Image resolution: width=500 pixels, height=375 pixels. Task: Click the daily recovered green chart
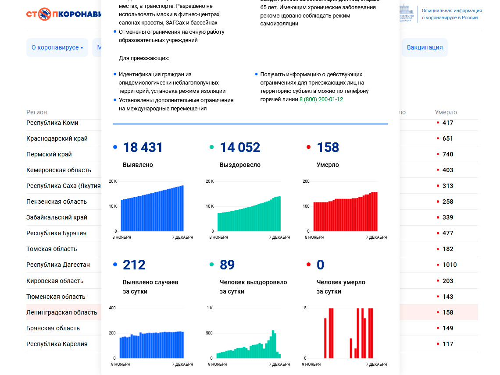[249, 346]
